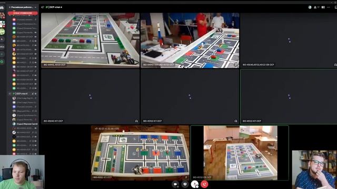The width and height of the screenshot is (337, 189).
Task: Open the explore servers compass icon
Action: click(2, 62)
